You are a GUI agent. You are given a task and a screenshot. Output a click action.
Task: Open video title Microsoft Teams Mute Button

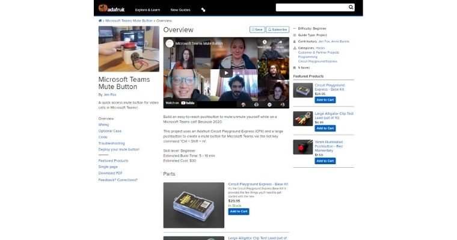tap(199, 43)
